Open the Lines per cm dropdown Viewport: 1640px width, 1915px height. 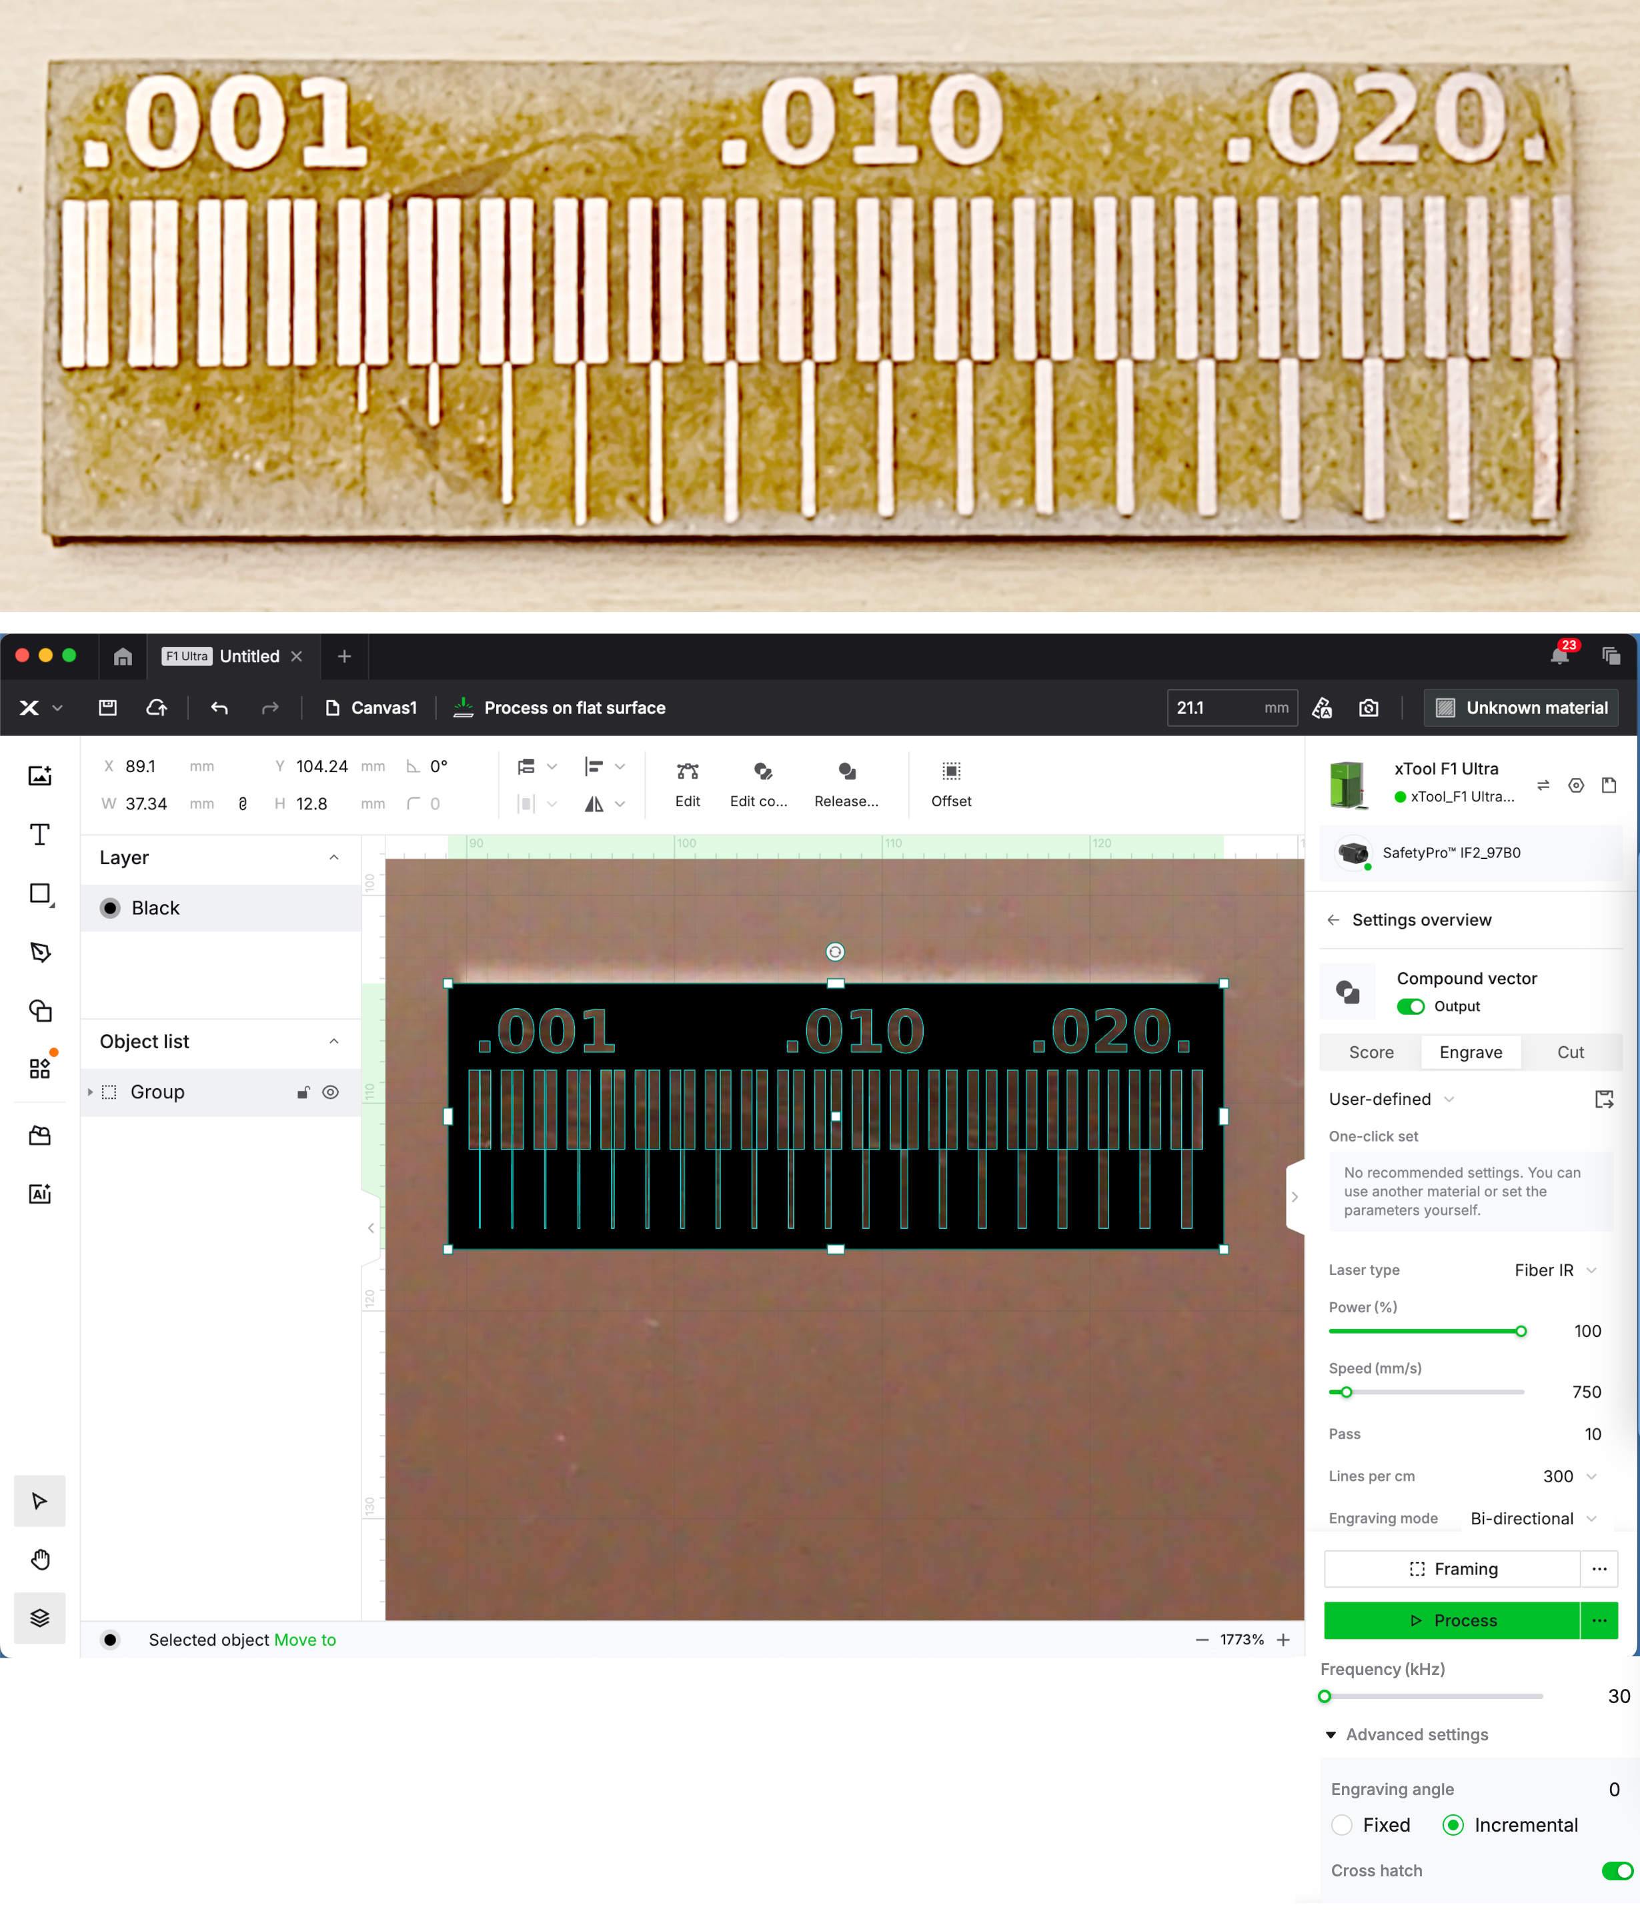pos(1570,1476)
